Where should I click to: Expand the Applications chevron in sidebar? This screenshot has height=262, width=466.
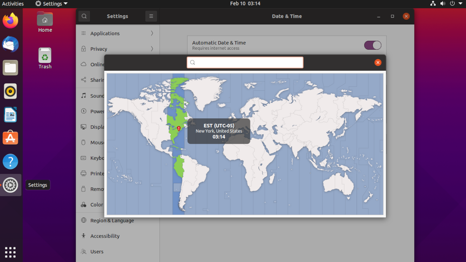tap(152, 33)
